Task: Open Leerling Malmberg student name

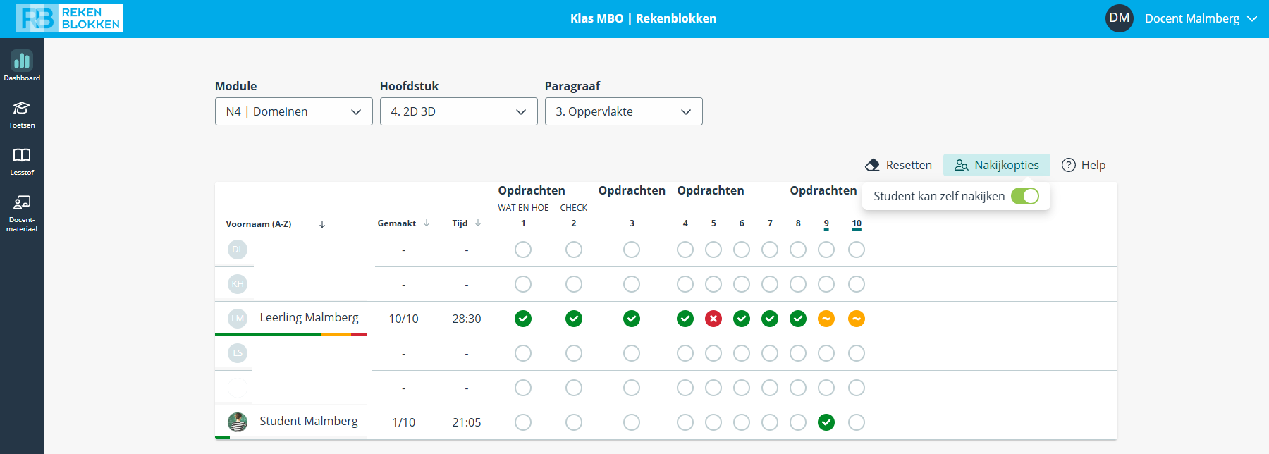Action: click(309, 317)
